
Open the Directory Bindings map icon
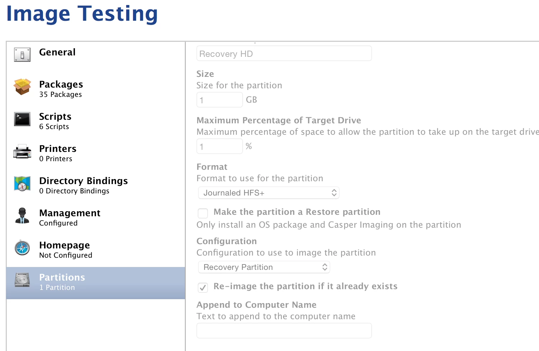pos(22,183)
